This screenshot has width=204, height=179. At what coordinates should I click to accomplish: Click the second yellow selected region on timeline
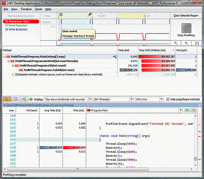[x=131, y=16]
